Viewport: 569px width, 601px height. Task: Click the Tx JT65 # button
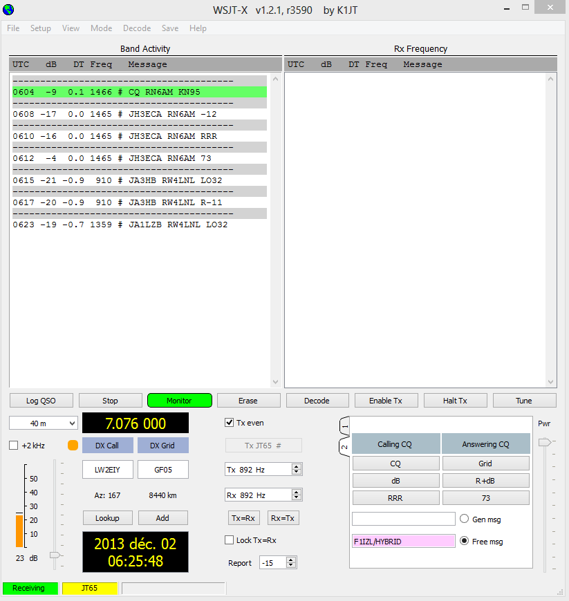(x=263, y=446)
